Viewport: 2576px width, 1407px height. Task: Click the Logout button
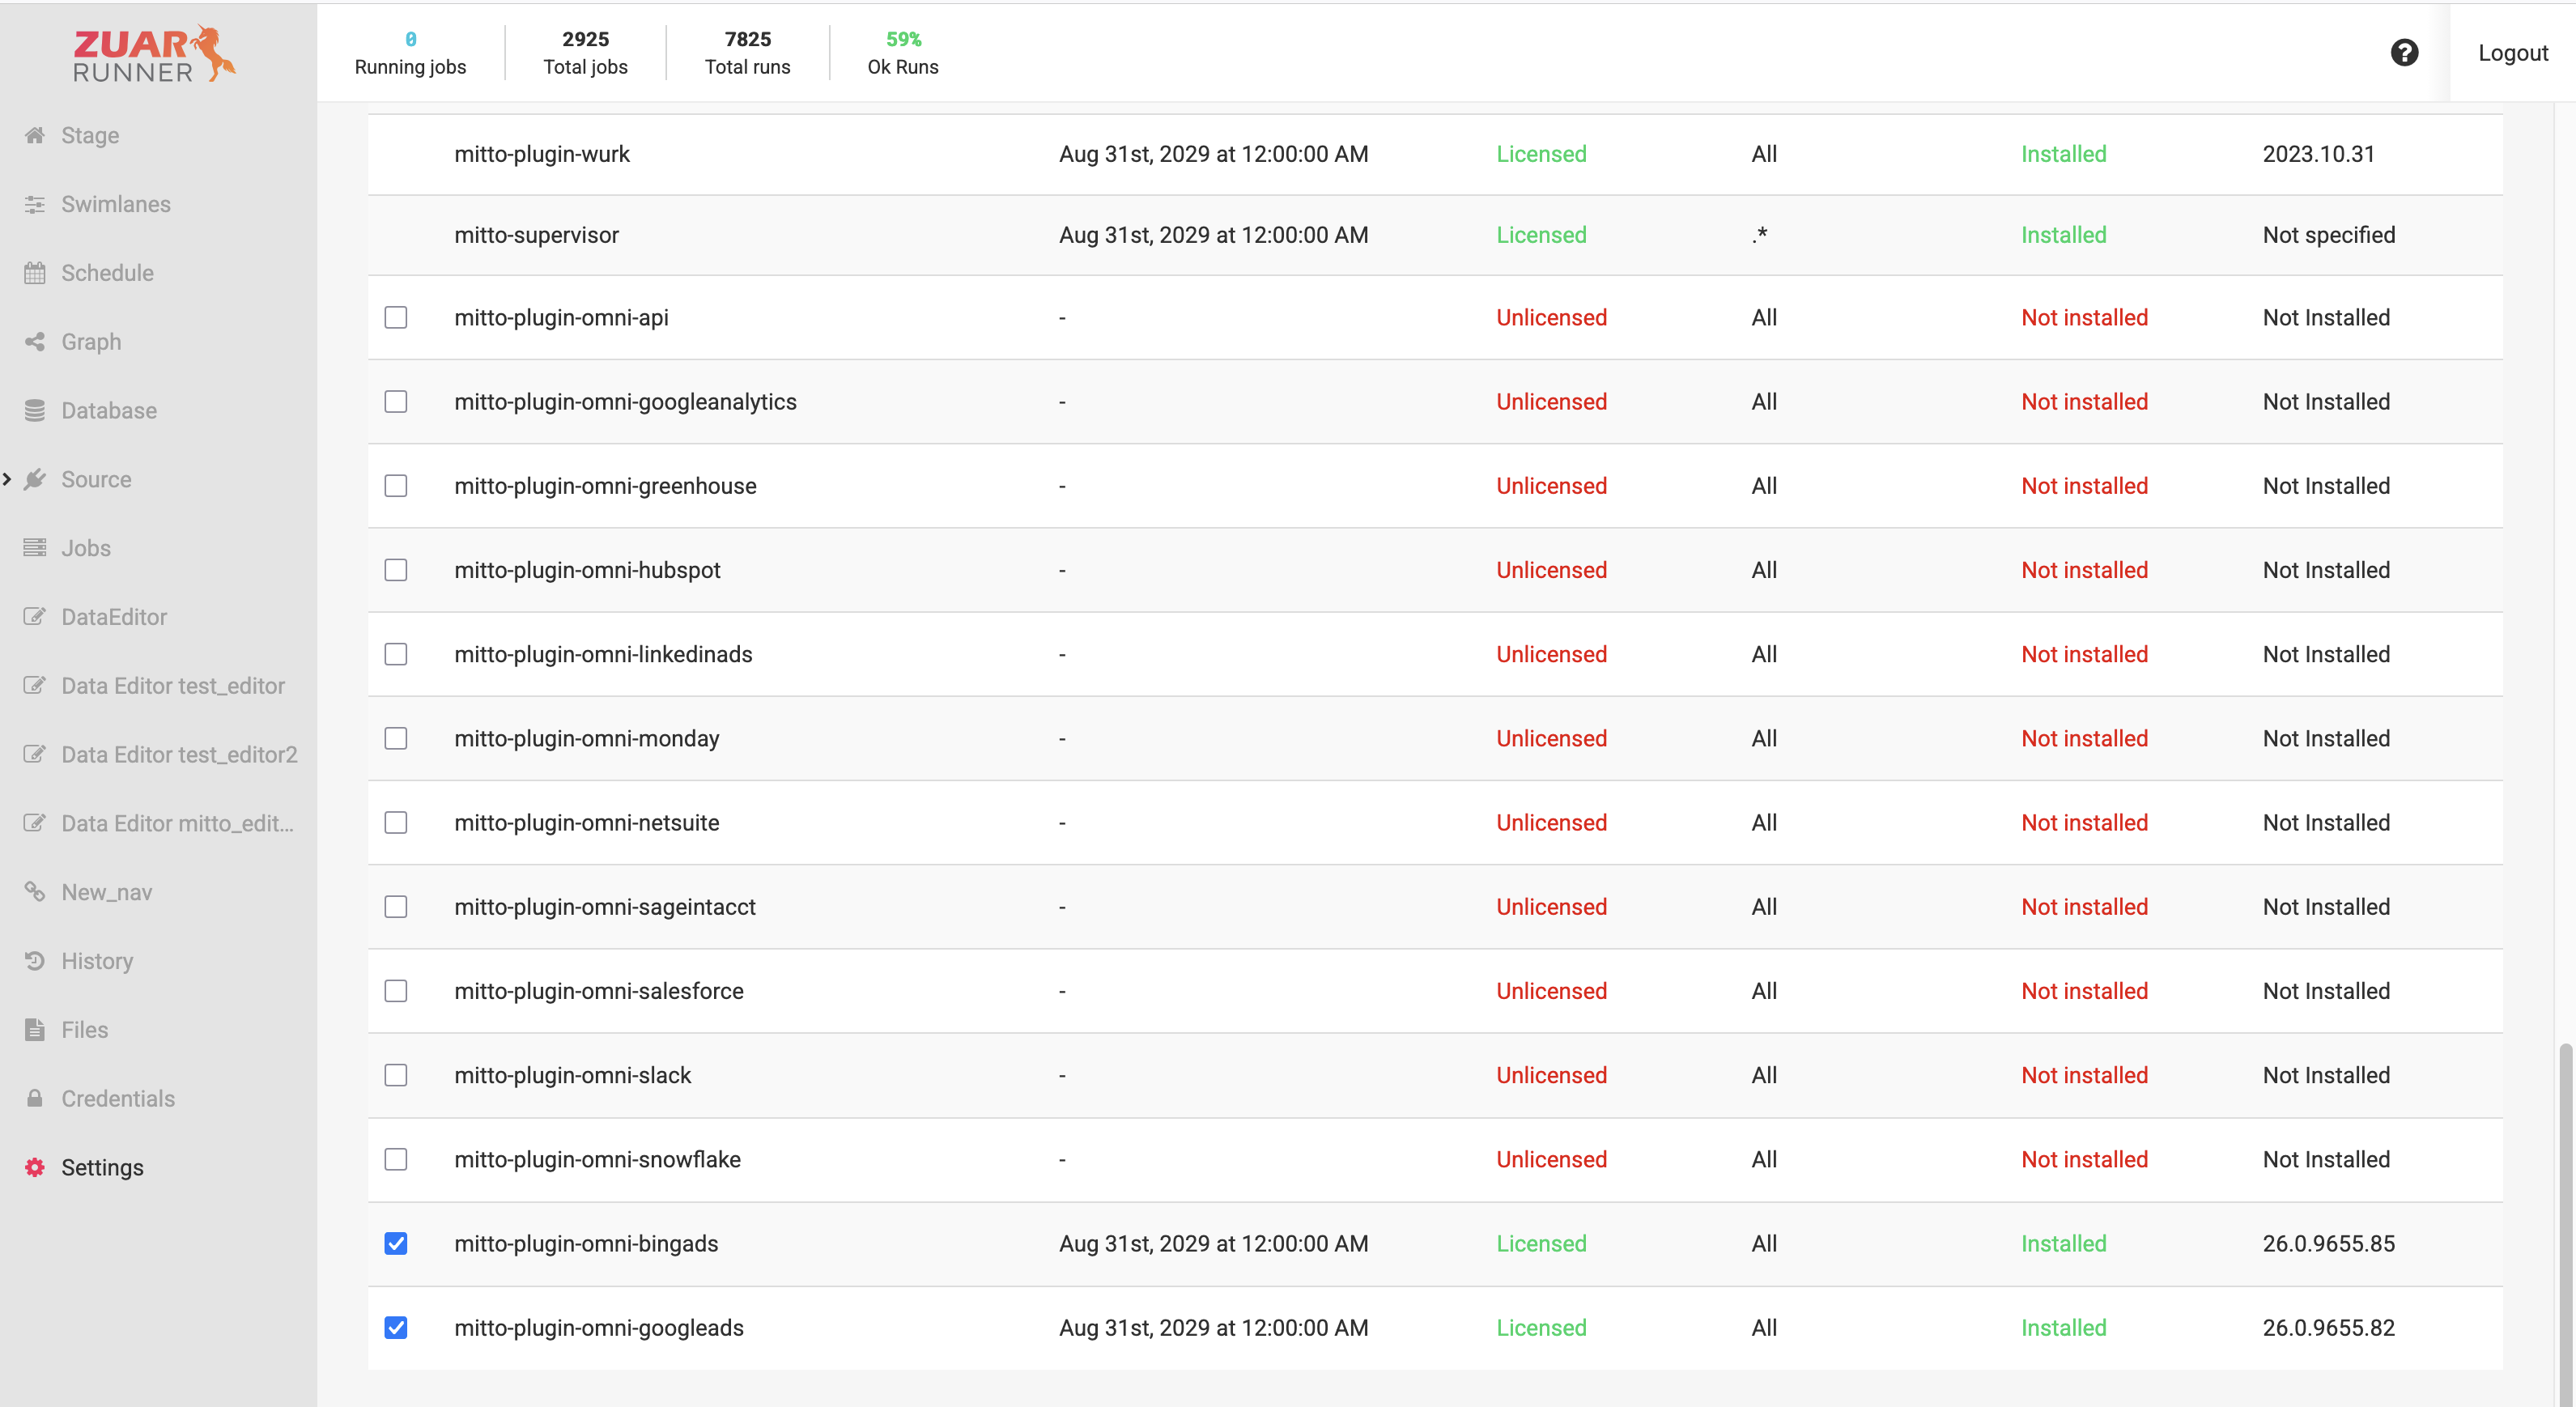2512,52
